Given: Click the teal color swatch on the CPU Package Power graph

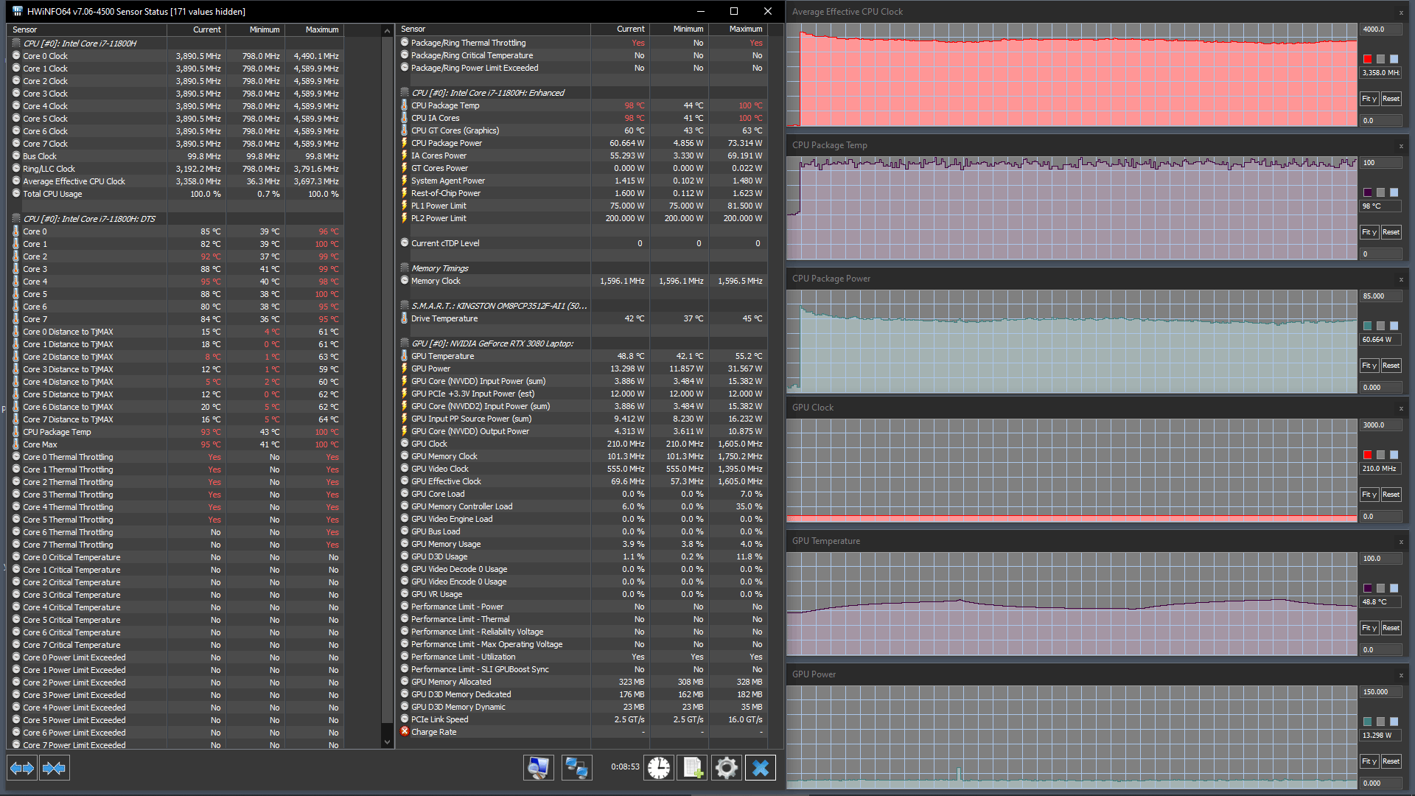Looking at the screenshot, I should point(1368,326).
